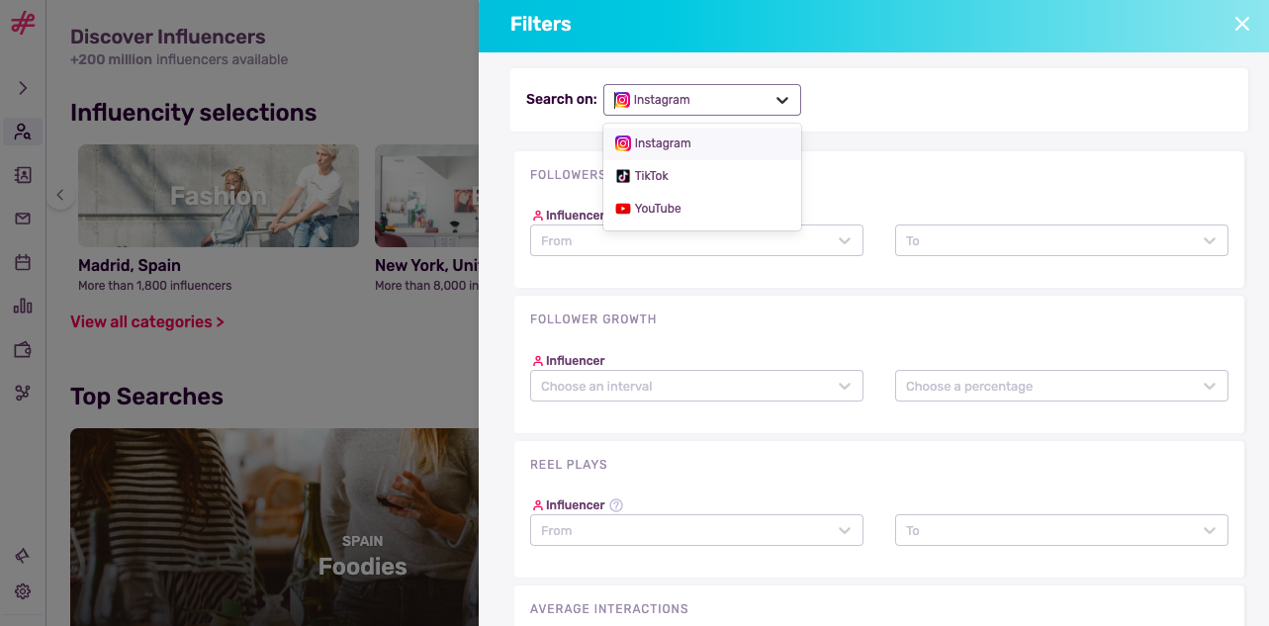Open the calendar planner sidebar icon
The height and width of the screenshot is (626, 1269).
pos(22,262)
